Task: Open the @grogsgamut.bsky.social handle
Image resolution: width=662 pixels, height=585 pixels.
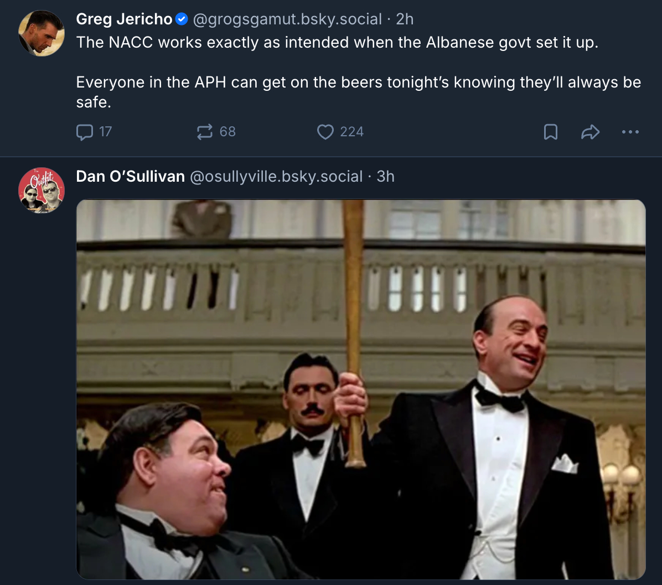Action: pyautogui.click(x=287, y=19)
